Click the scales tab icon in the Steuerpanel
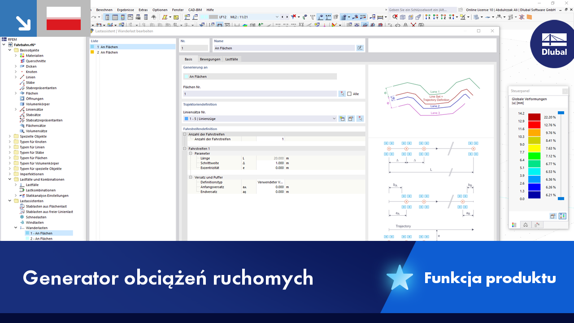 click(x=526, y=225)
